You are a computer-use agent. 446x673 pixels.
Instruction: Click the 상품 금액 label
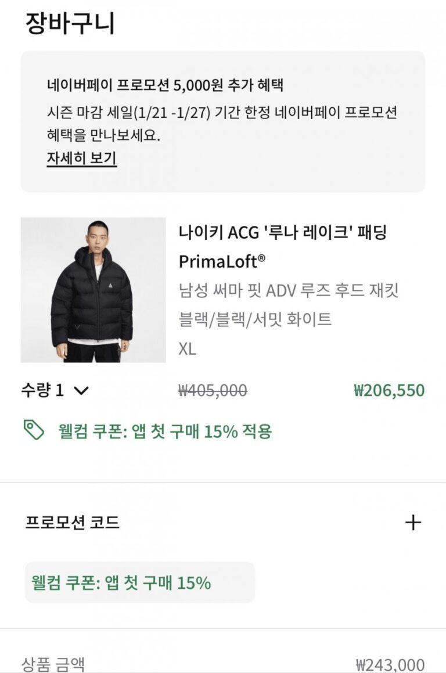[x=53, y=664]
